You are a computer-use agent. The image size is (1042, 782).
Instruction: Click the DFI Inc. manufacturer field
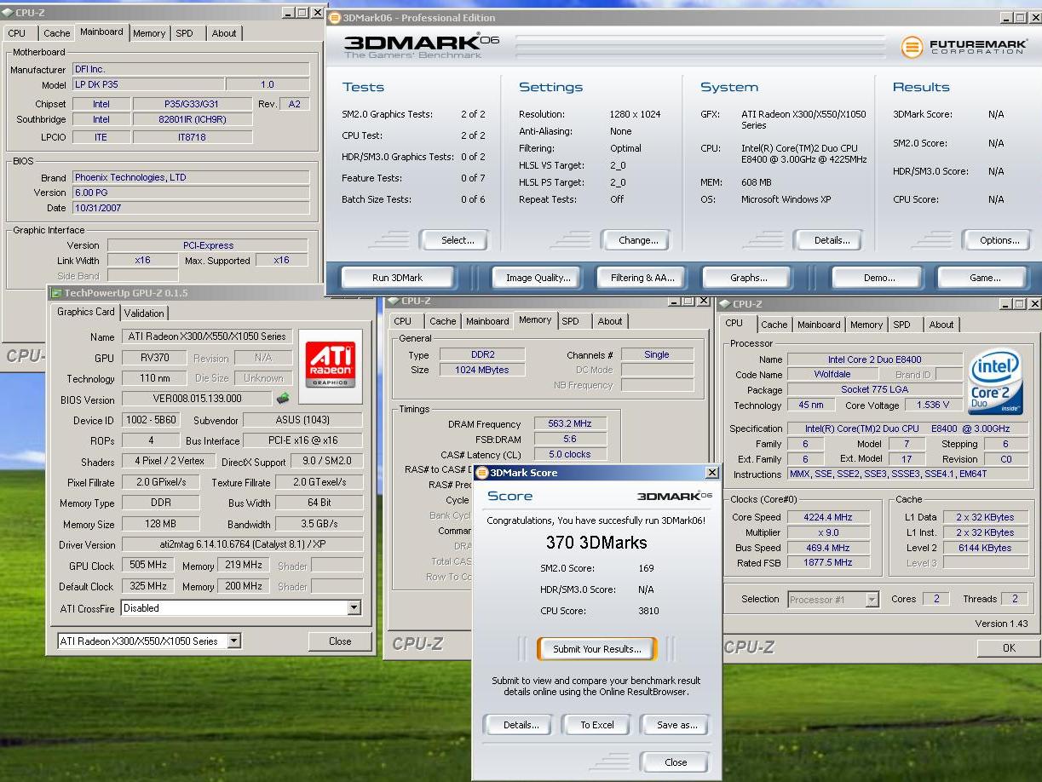[190, 69]
